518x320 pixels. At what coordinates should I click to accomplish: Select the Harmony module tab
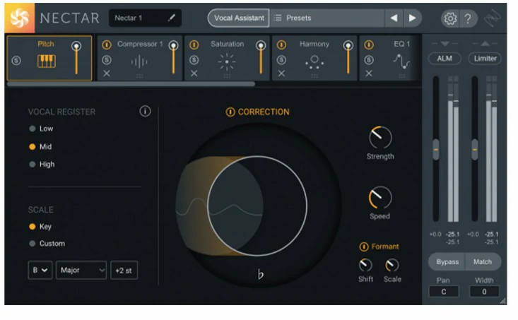click(x=314, y=58)
